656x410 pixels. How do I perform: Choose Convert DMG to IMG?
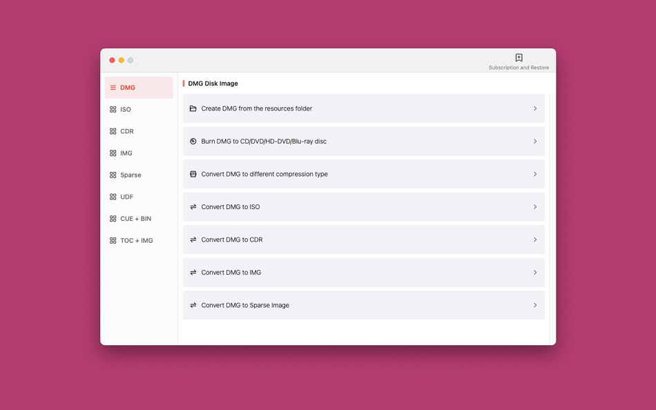pyautogui.click(x=363, y=273)
